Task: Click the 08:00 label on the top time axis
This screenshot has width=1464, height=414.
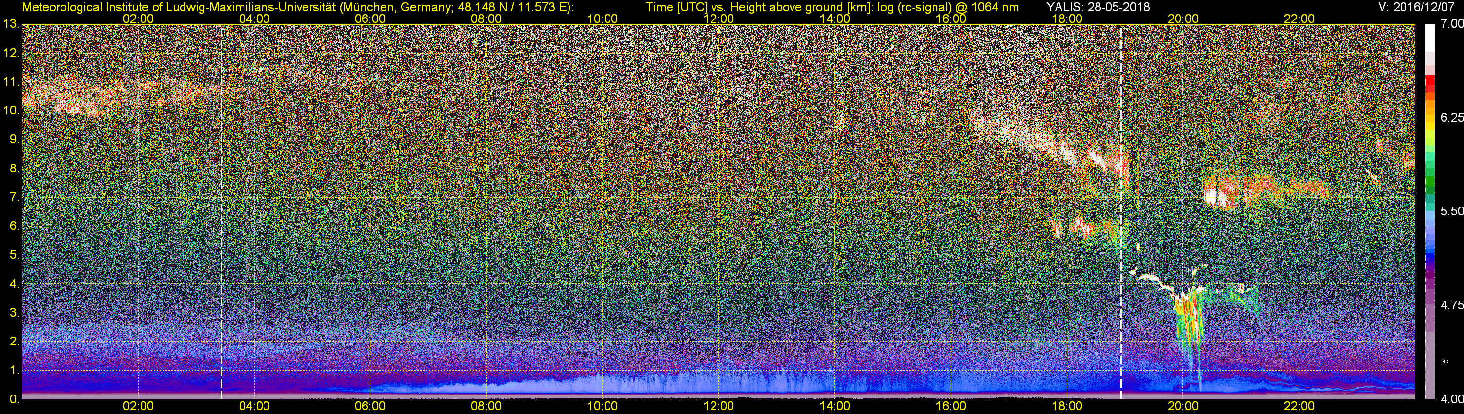Action: 487,19
